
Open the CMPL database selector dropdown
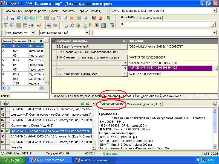click(214, 11)
